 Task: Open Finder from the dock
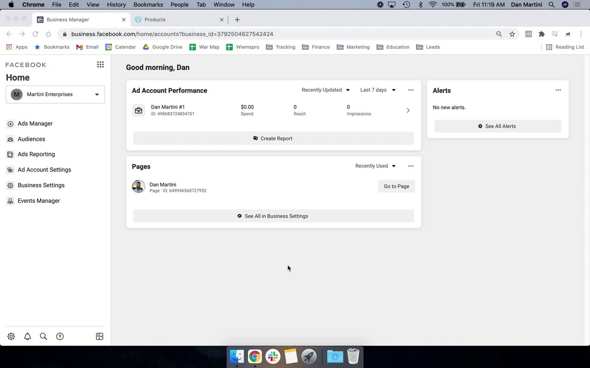tap(236, 356)
